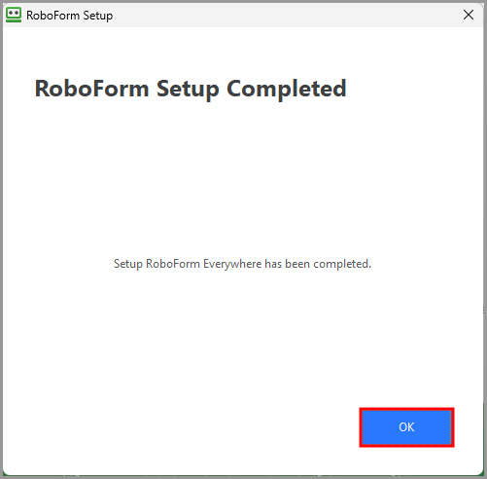Click "Setup RoboForm" at message start

(x=157, y=264)
